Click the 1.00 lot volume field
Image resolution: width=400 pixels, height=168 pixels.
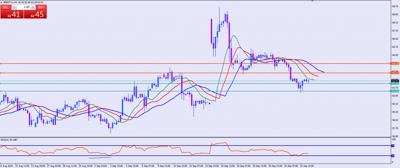(x=23, y=7)
